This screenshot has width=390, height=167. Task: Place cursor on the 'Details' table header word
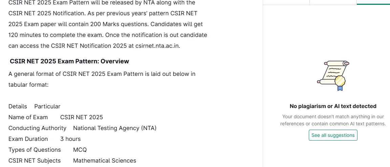(18, 106)
